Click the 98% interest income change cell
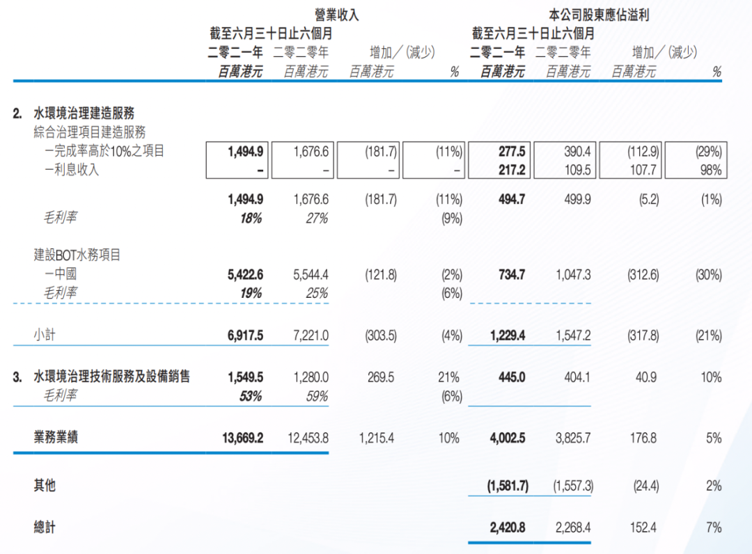The height and width of the screenshot is (554, 752). [710, 169]
